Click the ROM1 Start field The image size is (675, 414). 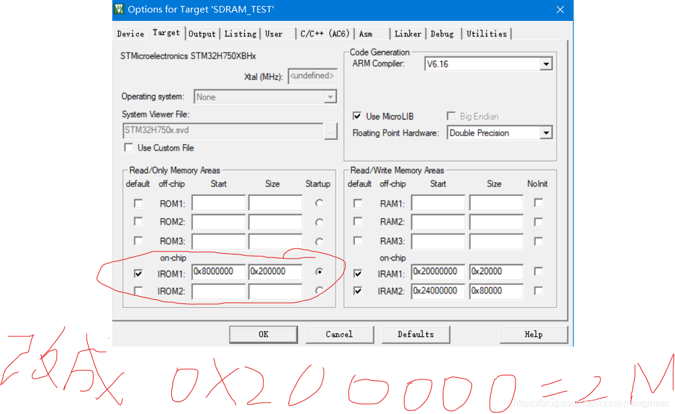click(x=219, y=203)
